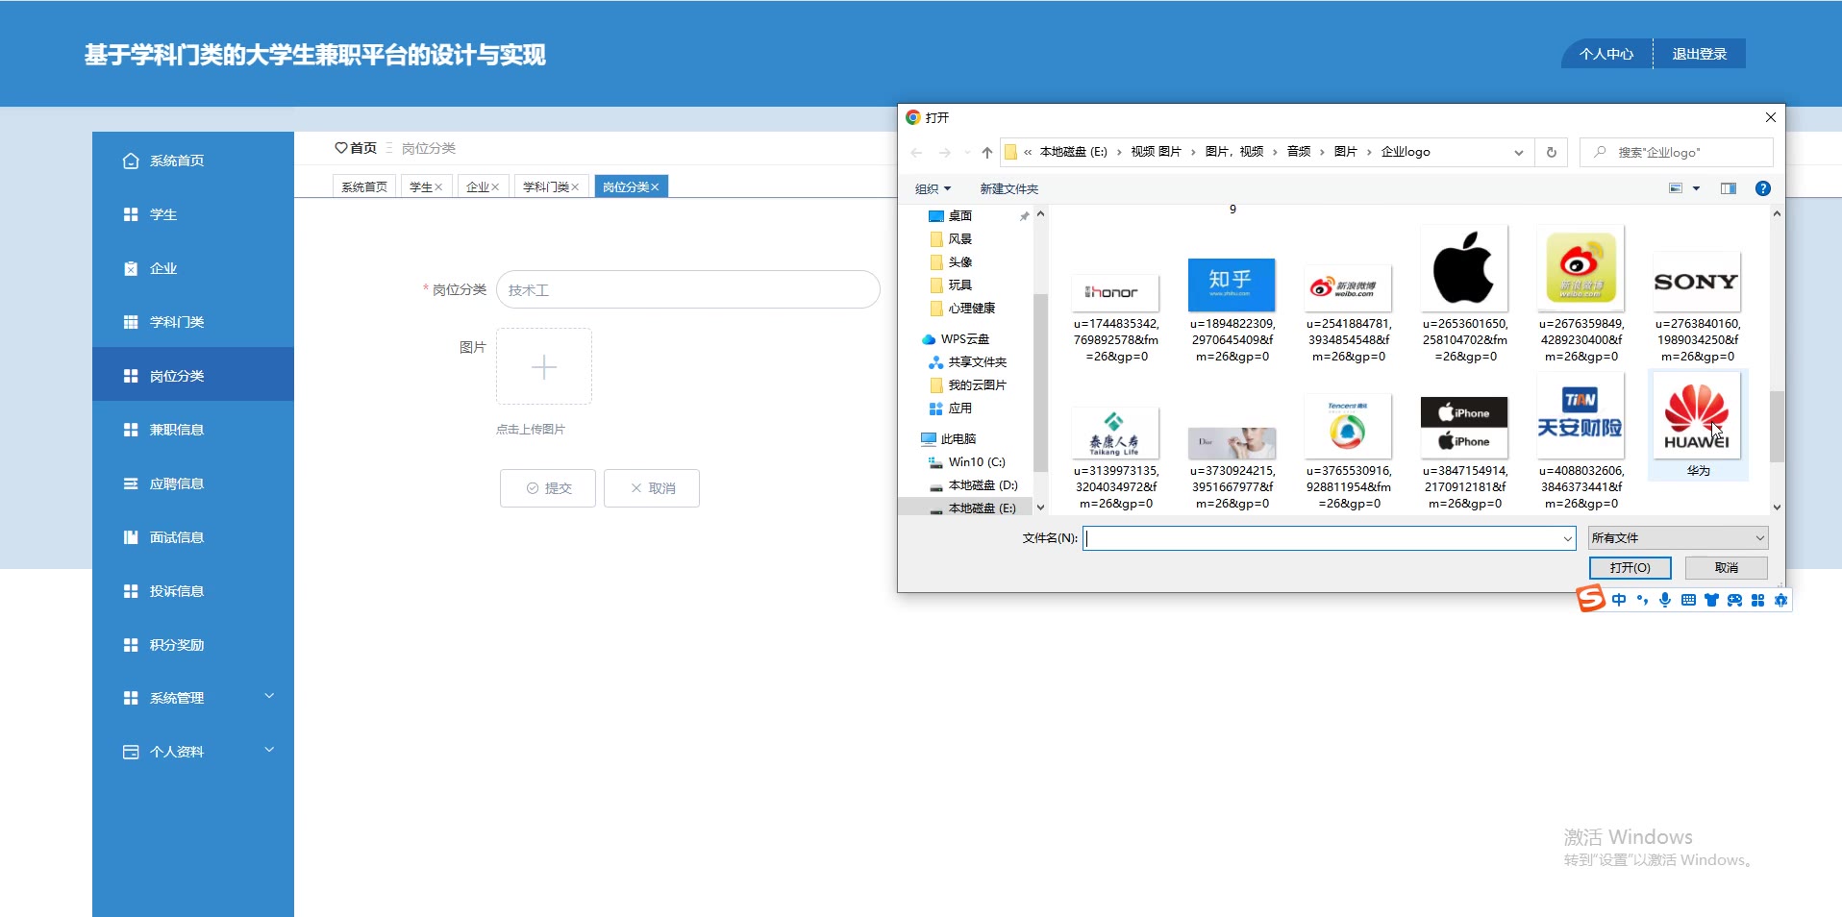Close the 企业 tab

click(x=495, y=187)
